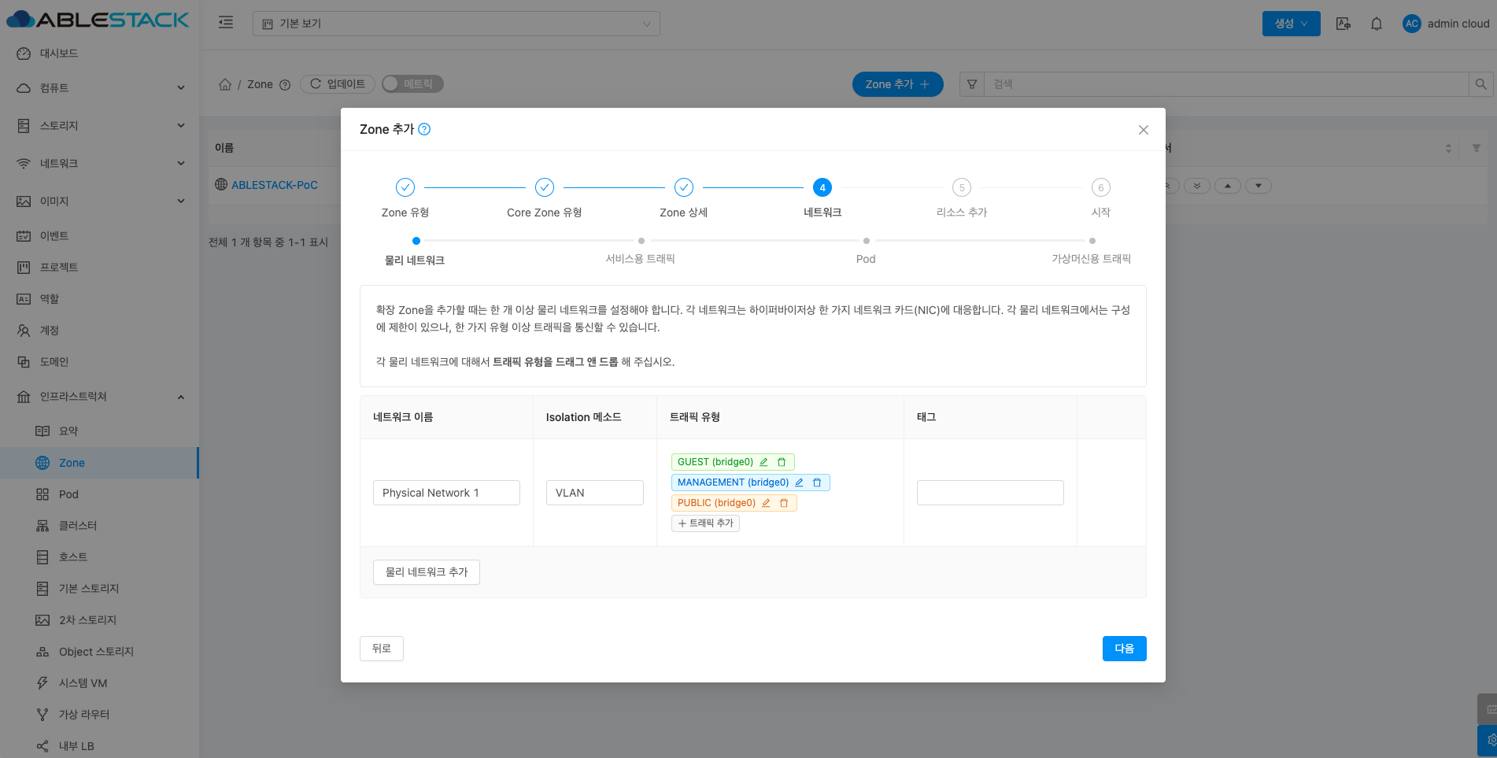
Task: Open the 대시보드 sidebar item
Action: (99, 54)
